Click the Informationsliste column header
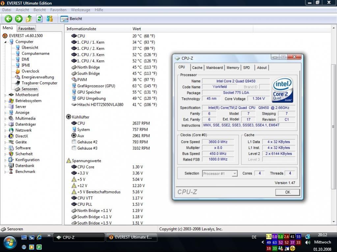Viewport: 337px width, 252px height. [x=98, y=29]
